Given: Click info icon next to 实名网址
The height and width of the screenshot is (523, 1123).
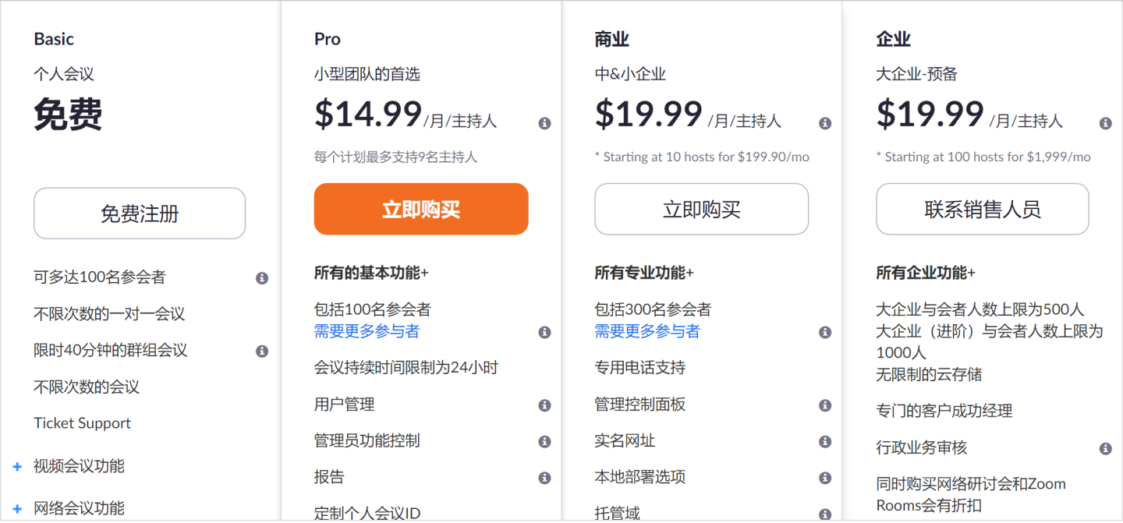Looking at the screenshot, I should (825, 442).
